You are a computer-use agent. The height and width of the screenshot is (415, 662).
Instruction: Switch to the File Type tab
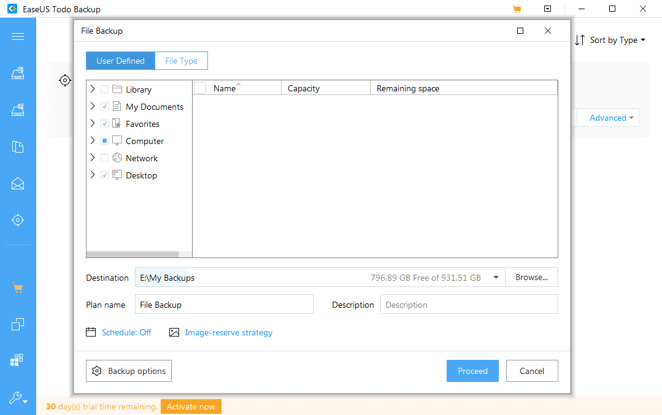point(181,61)
